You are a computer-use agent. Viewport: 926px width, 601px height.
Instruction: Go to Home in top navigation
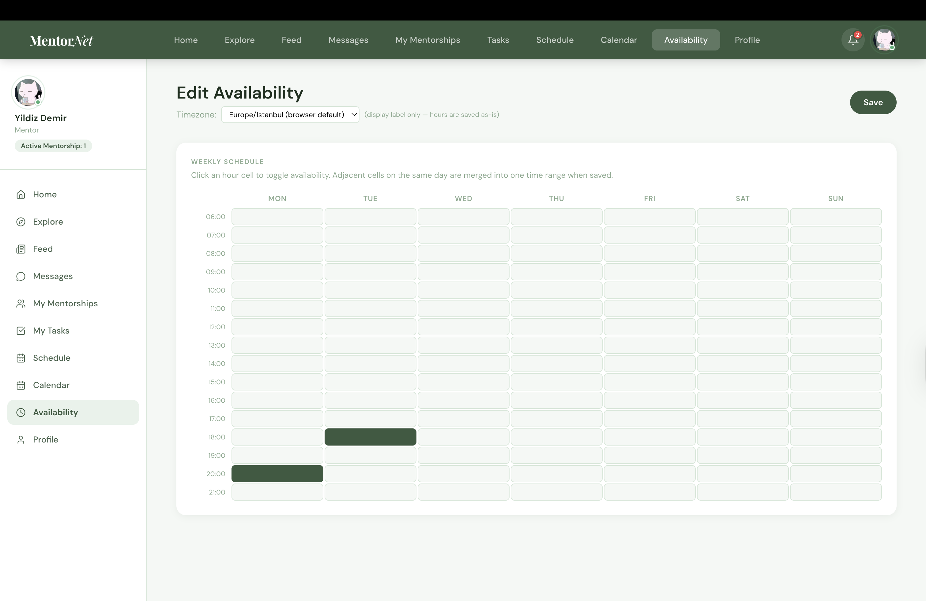[186, 40]
